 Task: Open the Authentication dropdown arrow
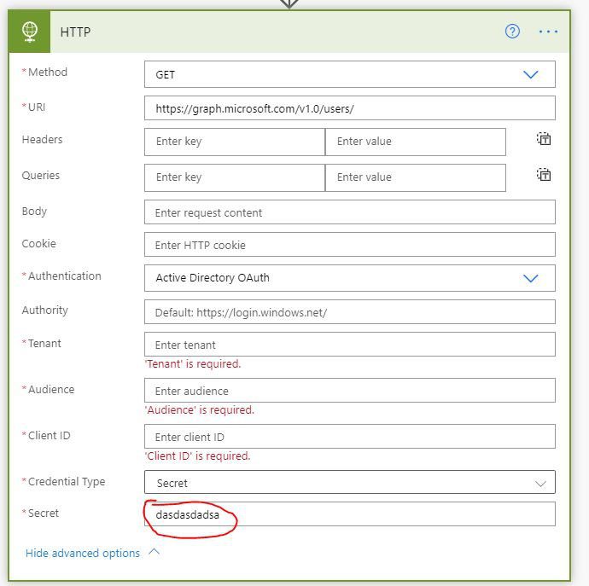[531, 278]
